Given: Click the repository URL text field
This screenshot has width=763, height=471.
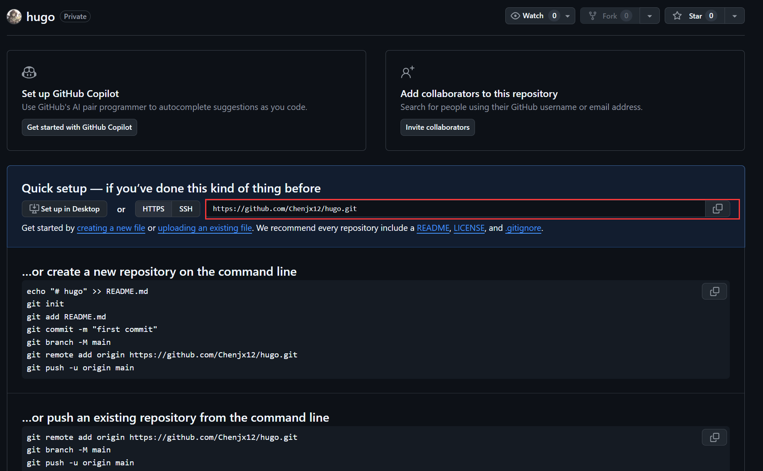Looking at the screenshot, I should (x=456, y=209).
